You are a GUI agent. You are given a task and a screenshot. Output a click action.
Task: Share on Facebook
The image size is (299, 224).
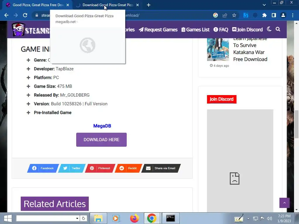(43, 168)
